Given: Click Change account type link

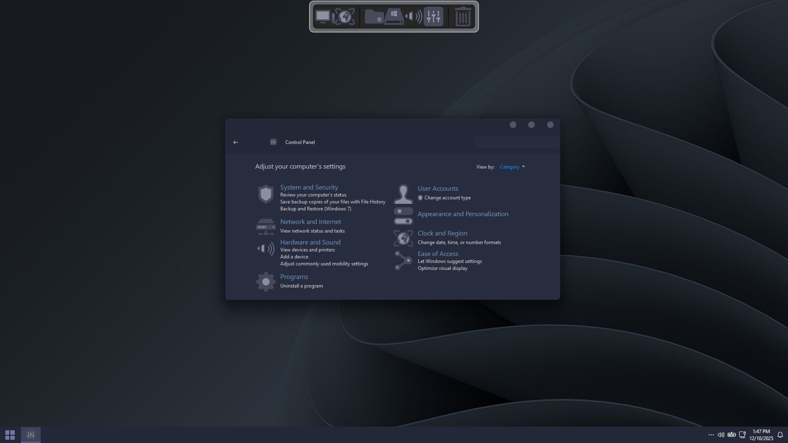Looking at the screenshot, I should [x=447, y=198].
